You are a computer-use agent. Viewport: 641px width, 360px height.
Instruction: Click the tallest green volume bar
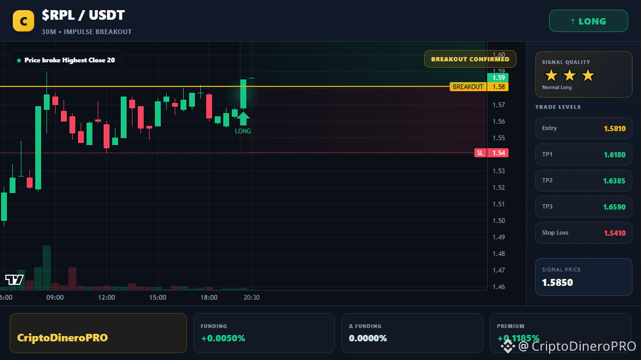click(46, 268)
